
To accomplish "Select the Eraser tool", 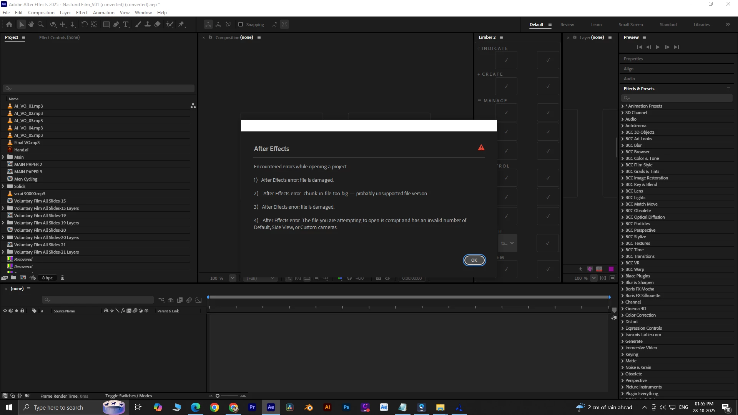I will pyautogui.click(x=158, y=24).
